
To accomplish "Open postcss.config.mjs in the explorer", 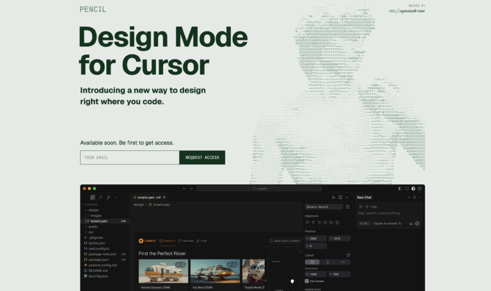I will click(102, 265).
